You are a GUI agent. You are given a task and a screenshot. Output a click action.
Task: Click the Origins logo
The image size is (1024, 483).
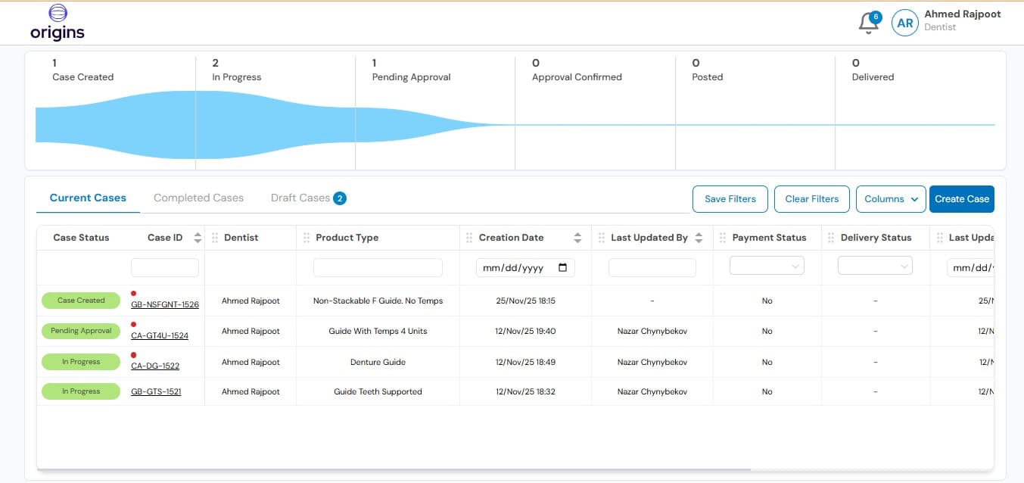(x=58, y=22)
